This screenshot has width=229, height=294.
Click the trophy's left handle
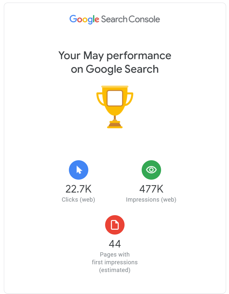pos(100,99)
